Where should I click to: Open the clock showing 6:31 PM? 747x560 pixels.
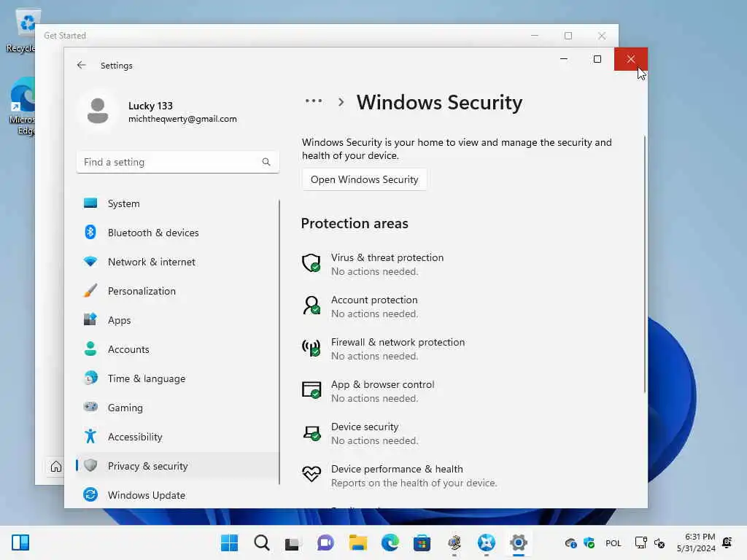[x=696, y=542]
